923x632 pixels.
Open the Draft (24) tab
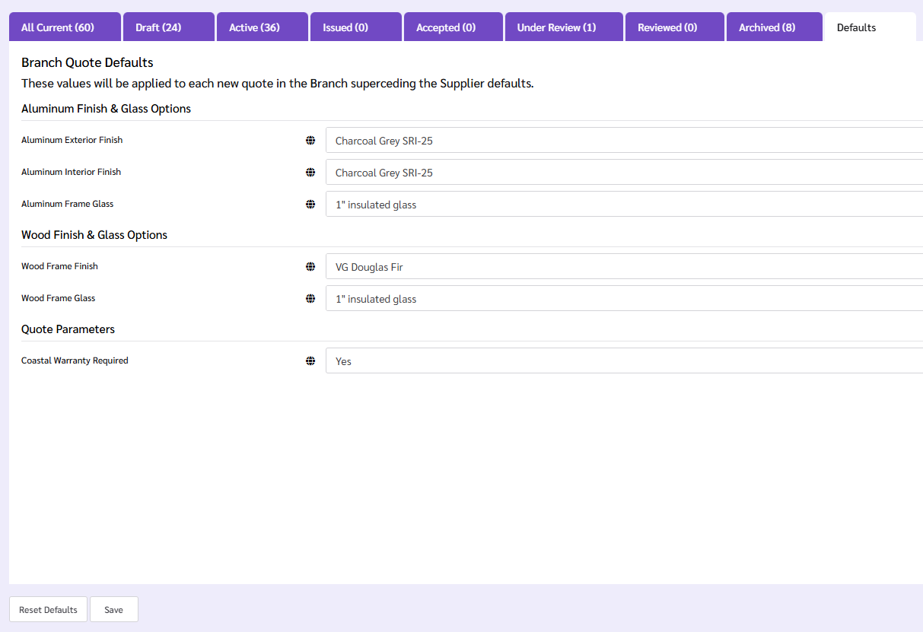[x=168, y=27]
